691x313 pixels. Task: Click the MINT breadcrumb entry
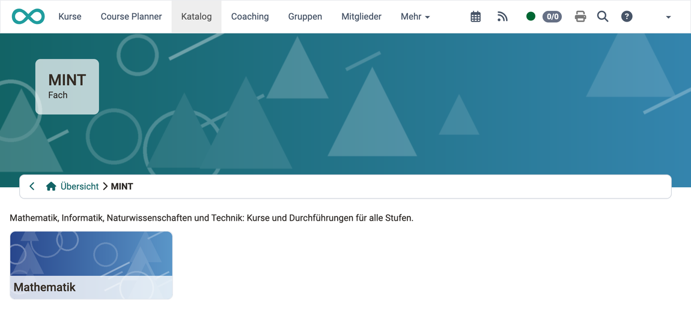pos(122,186)
